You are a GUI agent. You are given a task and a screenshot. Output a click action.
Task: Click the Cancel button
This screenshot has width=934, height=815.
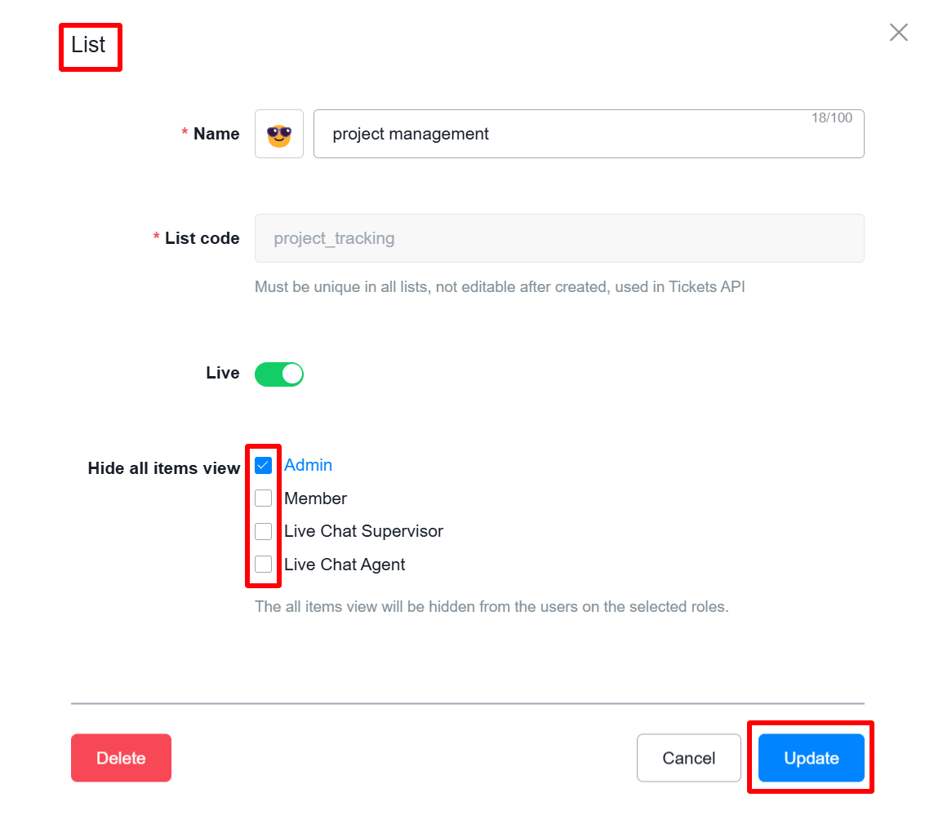pos(688,758)
